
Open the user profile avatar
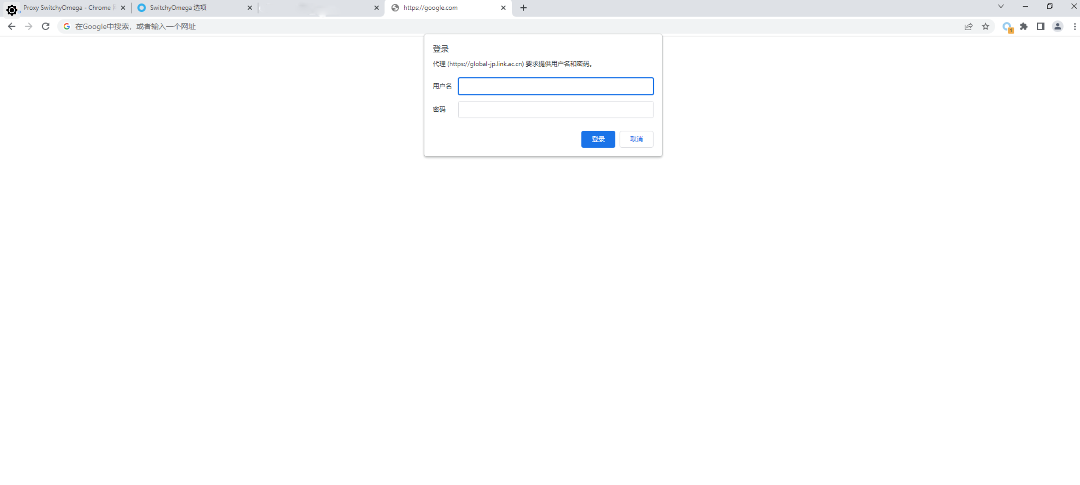click(x=1058, y=26)
